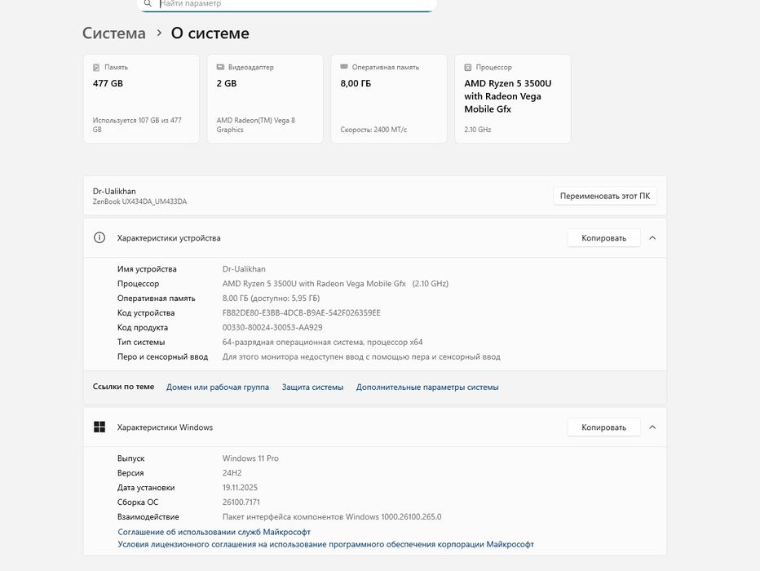Screen dimensions: 760x571
Task: Click the 'Тип системы' row value
Action: click(x=322, y=343)
